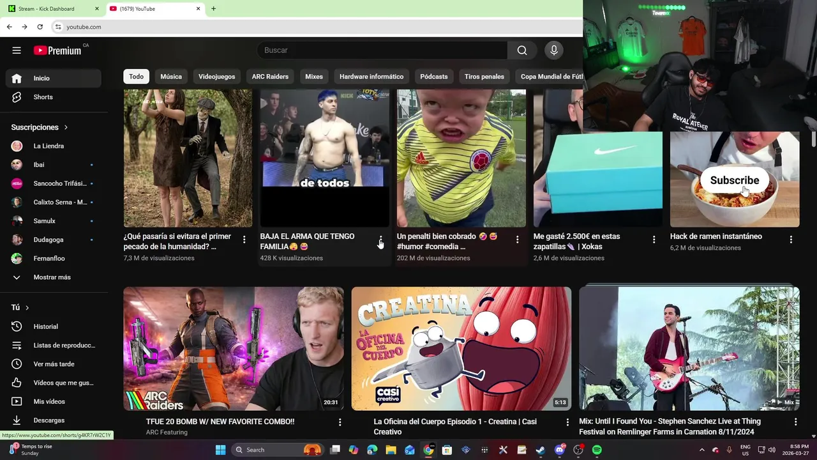The width and height of the screenshot is (817, 460).
Task: Open options for La Oficina del Cuerpo video
Action: tap(567, 422)
